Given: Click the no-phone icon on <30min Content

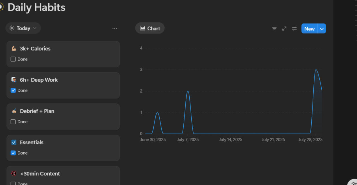Looking at the screenshot, I should 14,174.
